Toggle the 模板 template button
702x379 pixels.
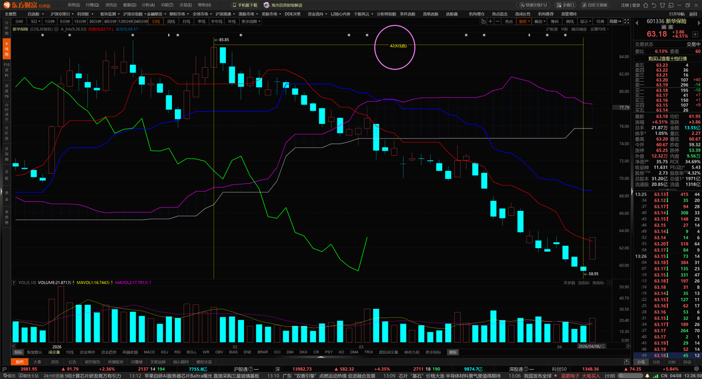click(x=453, y=352)
